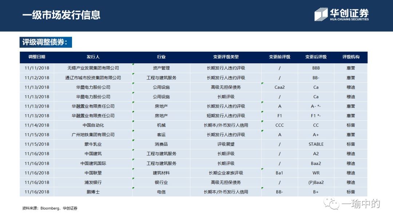Click the 中国联塑 issuer cell
This screenshot has width=393, height=221.
(93, 173)
